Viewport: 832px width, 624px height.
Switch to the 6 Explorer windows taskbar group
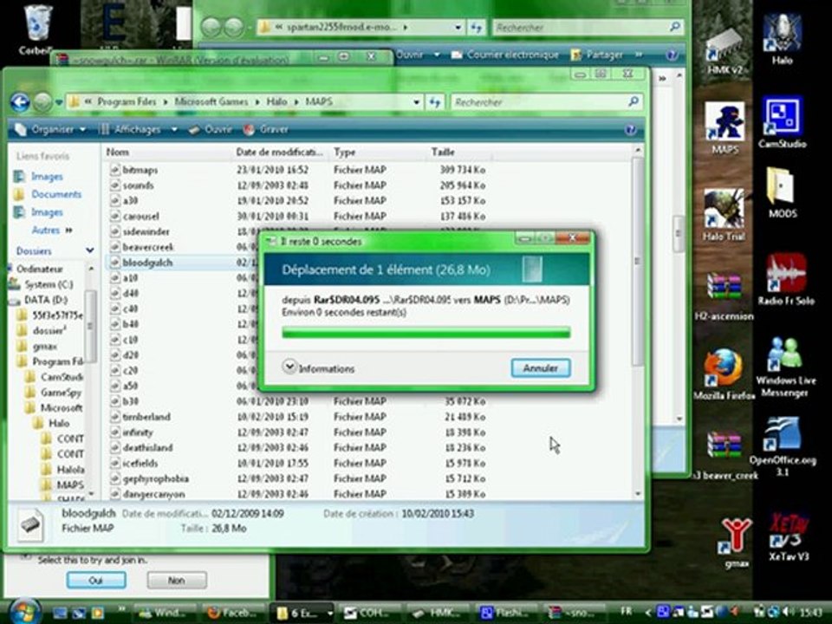[302, 613]
